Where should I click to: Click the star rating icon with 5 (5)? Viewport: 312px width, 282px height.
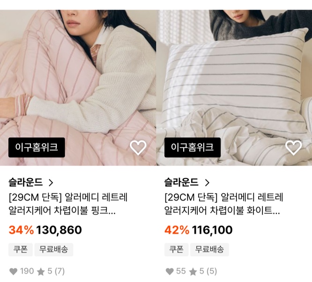193,272
